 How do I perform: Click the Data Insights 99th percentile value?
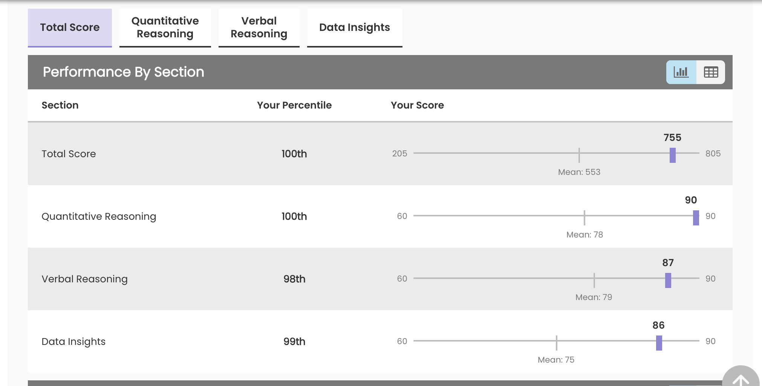[294, 342]
